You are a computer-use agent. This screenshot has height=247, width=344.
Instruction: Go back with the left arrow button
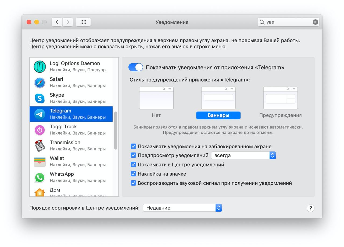57,22
